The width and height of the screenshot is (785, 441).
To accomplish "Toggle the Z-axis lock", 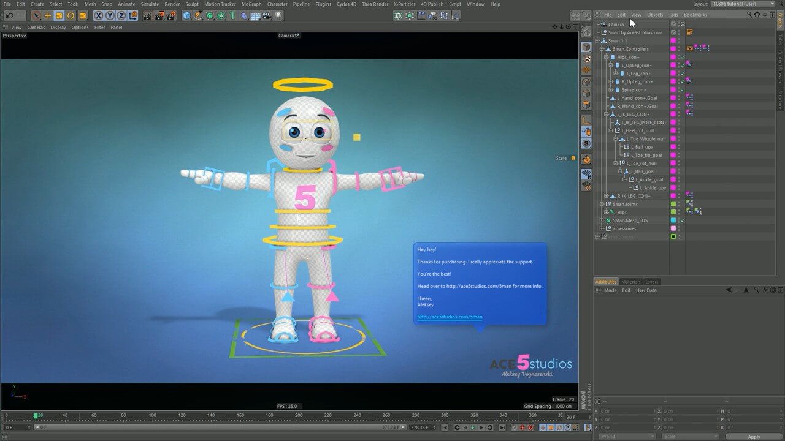I will click(x=121, y=15).
